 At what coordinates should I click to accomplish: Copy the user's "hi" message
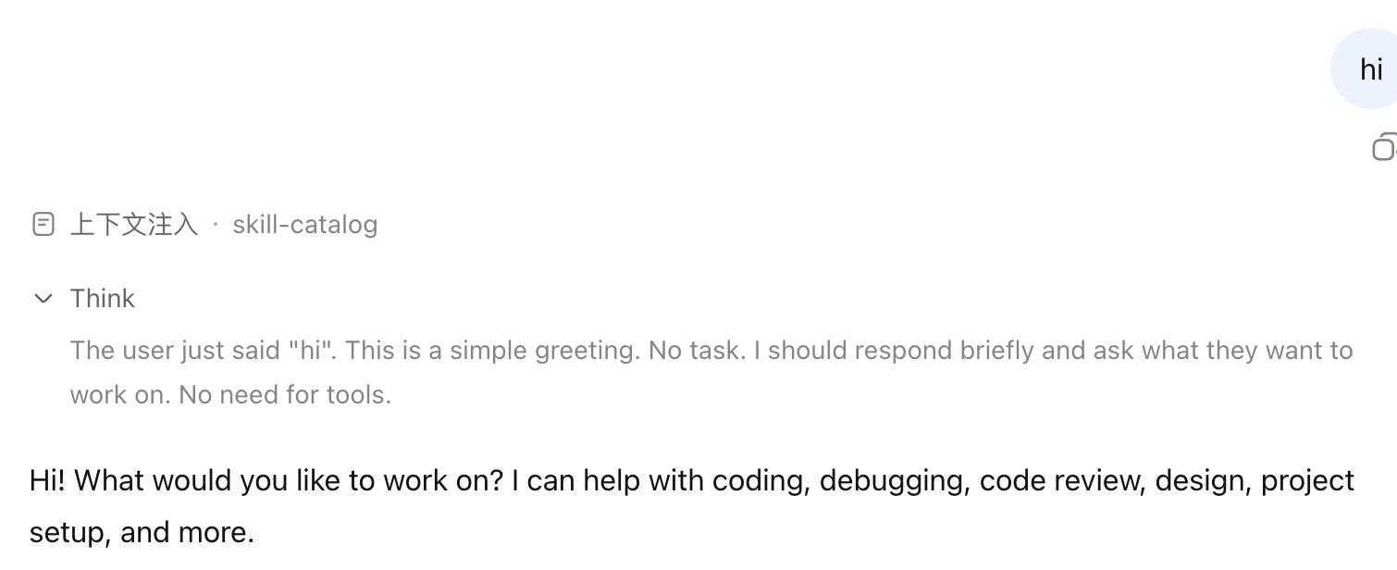(1384, 146)
